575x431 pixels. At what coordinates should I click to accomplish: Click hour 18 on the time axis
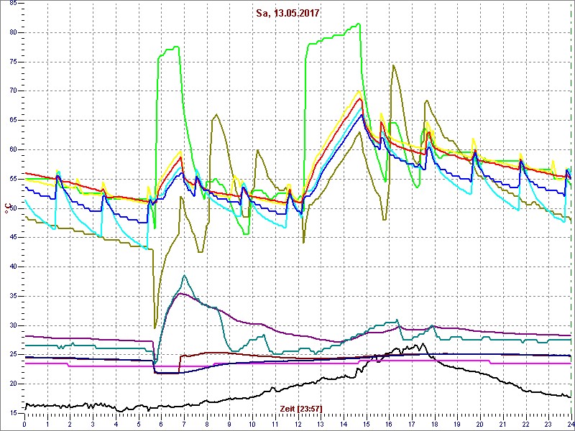pyautogui.click(x=435, y=424)
